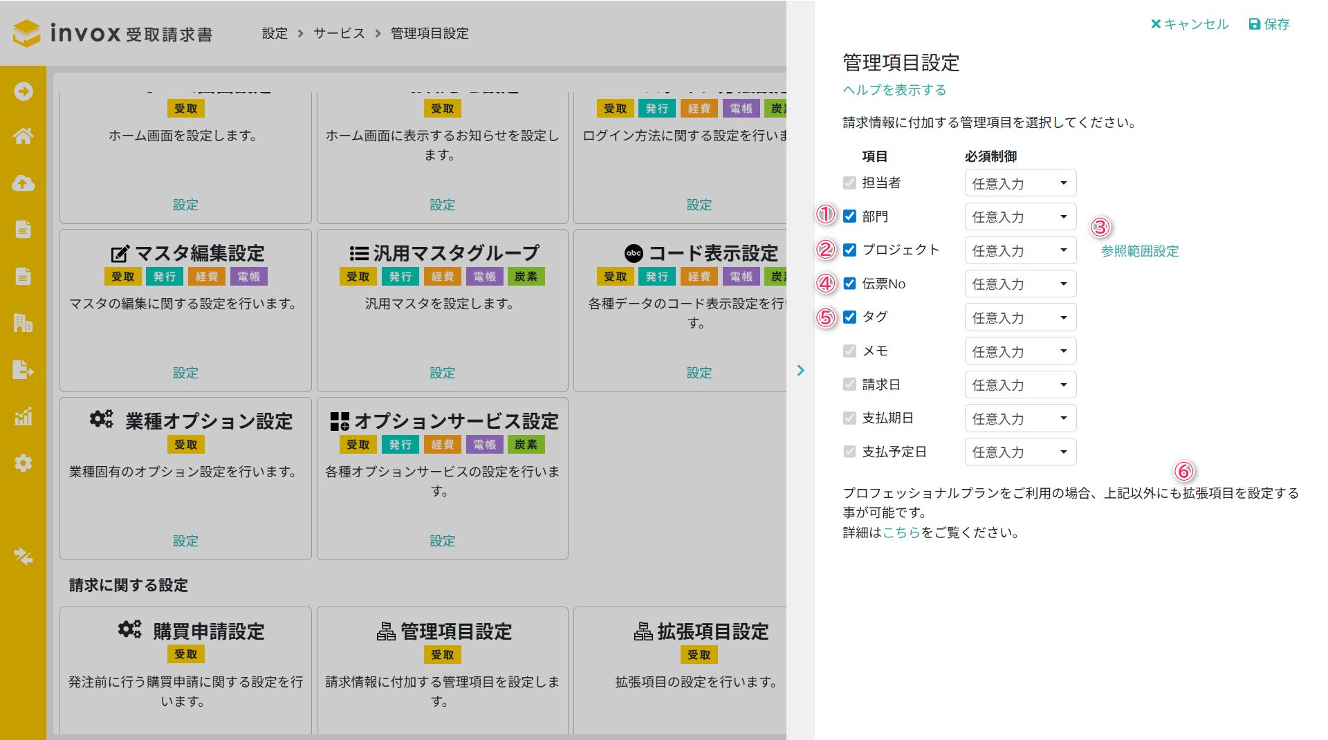This screenshot has width=1328, height=740.
Task: Click 管理項目設定 in the breadcrumb
Action: click(x=430, y=33)
